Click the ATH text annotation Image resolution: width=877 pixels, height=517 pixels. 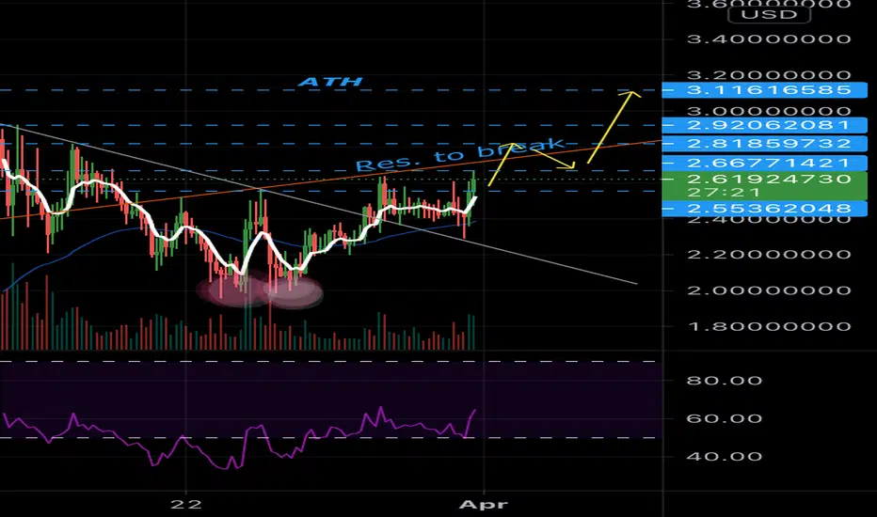330,82
